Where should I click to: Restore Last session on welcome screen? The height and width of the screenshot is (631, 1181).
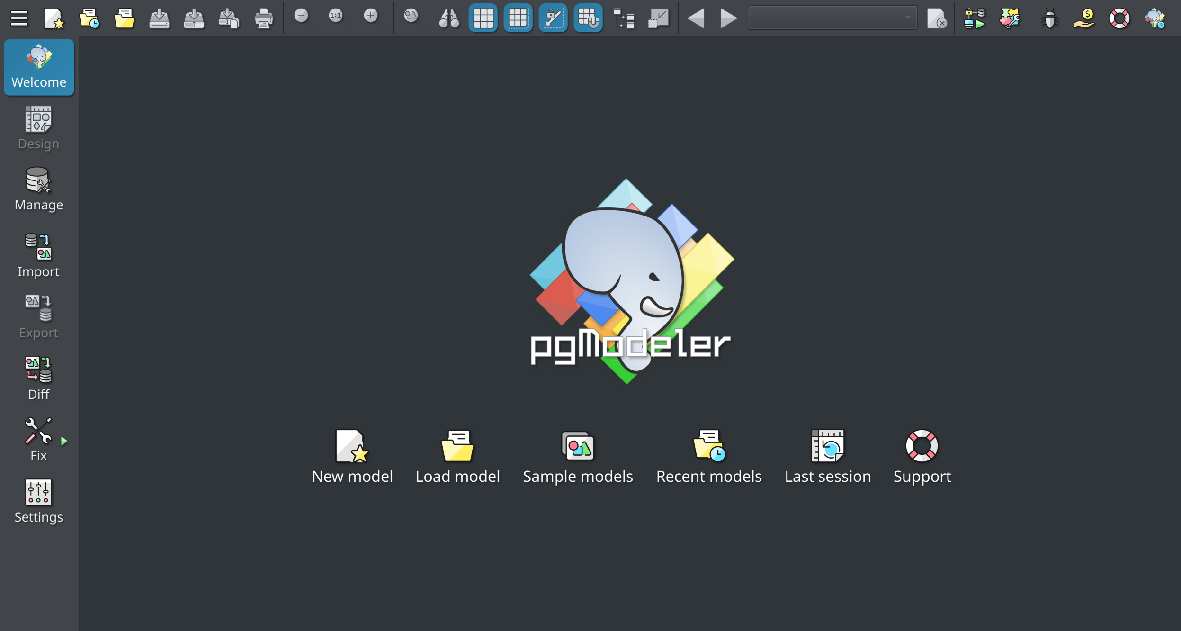(x=828, y=457)
